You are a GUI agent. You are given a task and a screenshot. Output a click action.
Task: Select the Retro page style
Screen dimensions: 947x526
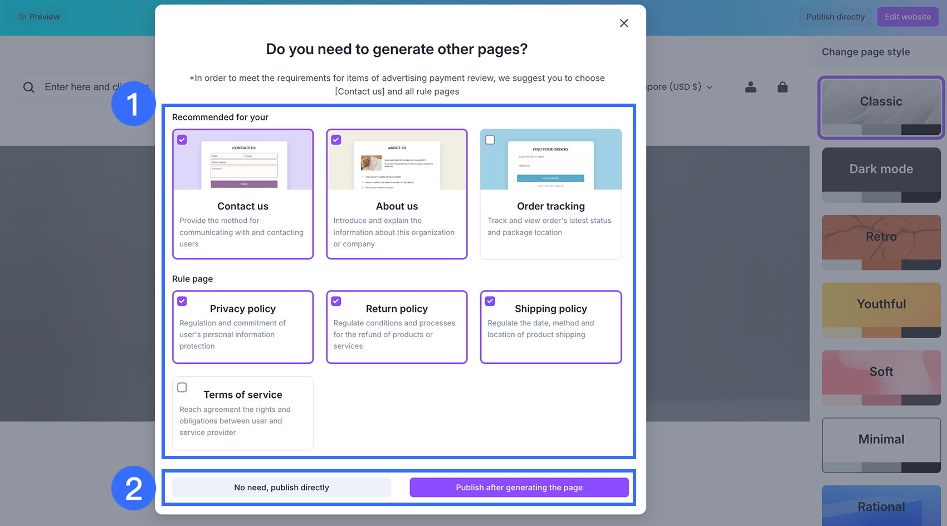pos(881,242)
